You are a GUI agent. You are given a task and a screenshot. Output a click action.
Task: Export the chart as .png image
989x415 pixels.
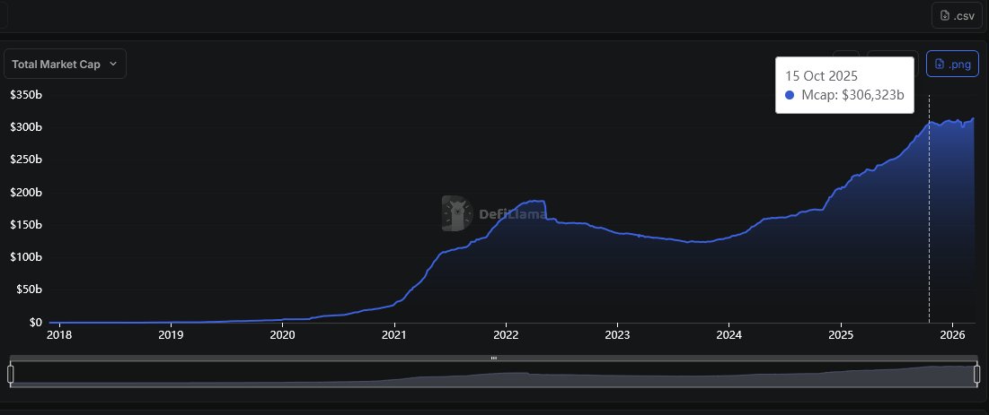click(x=952, y=64)
